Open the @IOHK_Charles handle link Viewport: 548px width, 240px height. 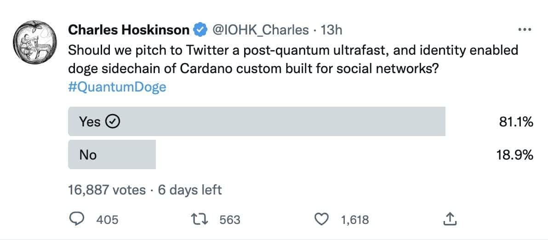click(260, 31)
